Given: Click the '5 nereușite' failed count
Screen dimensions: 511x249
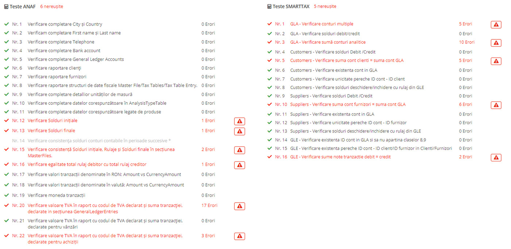Looking at the screenshot, I should coord(325,7).
